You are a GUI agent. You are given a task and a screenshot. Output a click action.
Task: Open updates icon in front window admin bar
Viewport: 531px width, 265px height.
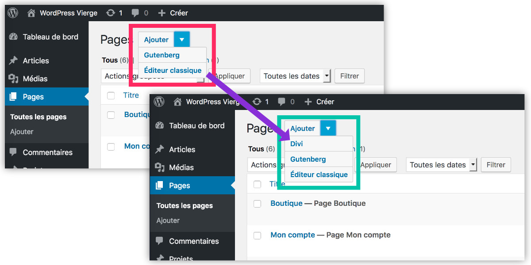pos(257,102)
